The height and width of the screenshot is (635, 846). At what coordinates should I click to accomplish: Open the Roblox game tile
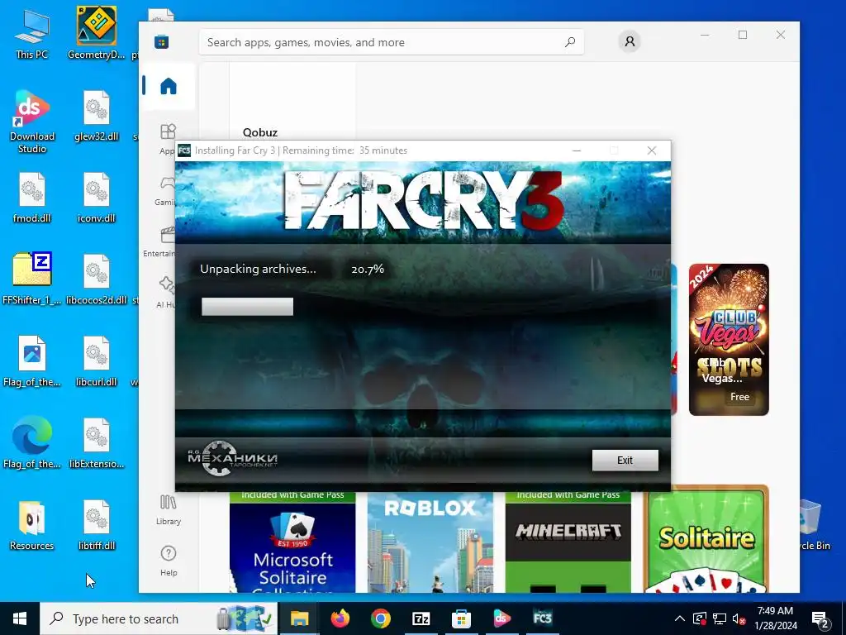tap(430, 542)
